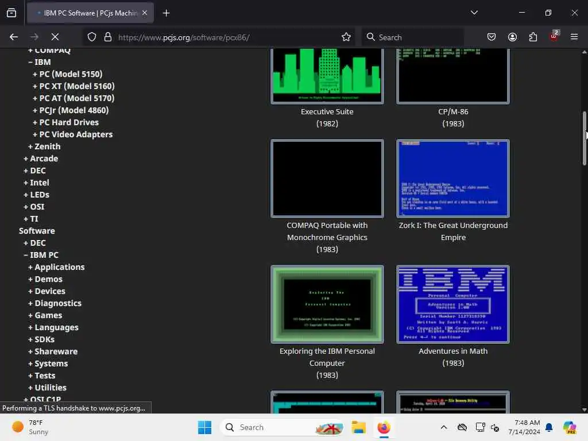This screenshot has height=441, width=588.
Task: Expand PC XT (Model 5160)
Action: click(73, 86)
